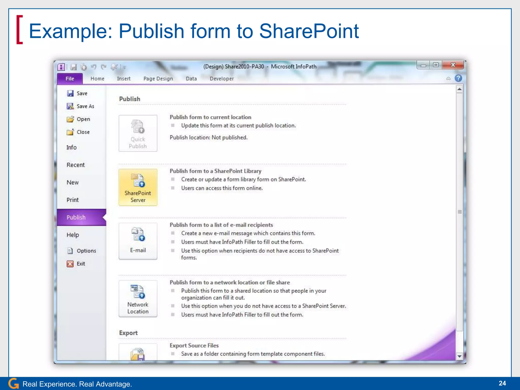Click 'Publish form to a list of e-mail recipients' heading
The height and width of the screenshot is (390, 520).
(221, 225)
